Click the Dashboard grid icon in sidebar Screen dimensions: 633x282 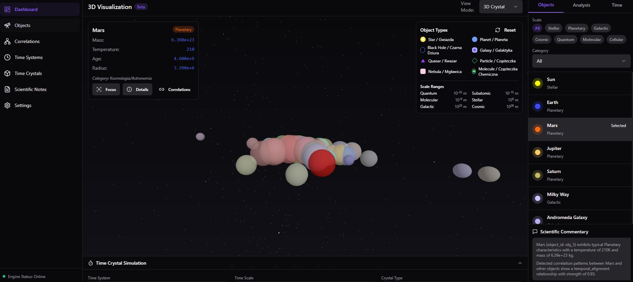[x=7, y=9]
